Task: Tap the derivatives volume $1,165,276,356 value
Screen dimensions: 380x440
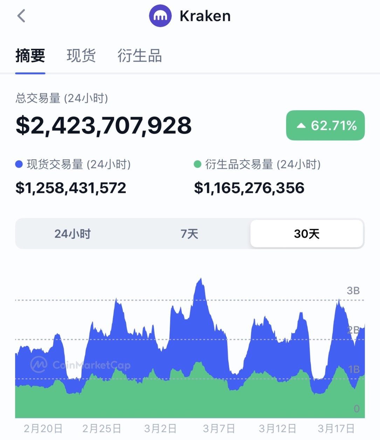Action: click(x=249, y=188)
